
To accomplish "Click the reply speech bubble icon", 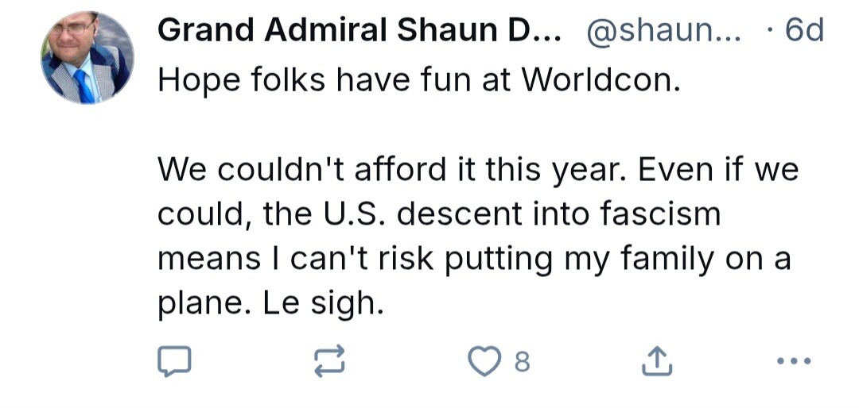I will [x=174, y=361].
